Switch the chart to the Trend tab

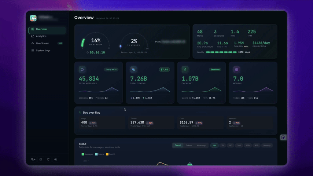click(178, 146)
